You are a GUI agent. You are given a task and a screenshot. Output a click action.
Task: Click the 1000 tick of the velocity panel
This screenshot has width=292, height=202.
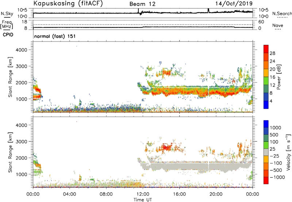click(x=22, y=174)
